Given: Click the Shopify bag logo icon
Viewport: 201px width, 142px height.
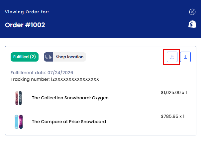Looking at the screenshot, I should [x=192, y=24].
